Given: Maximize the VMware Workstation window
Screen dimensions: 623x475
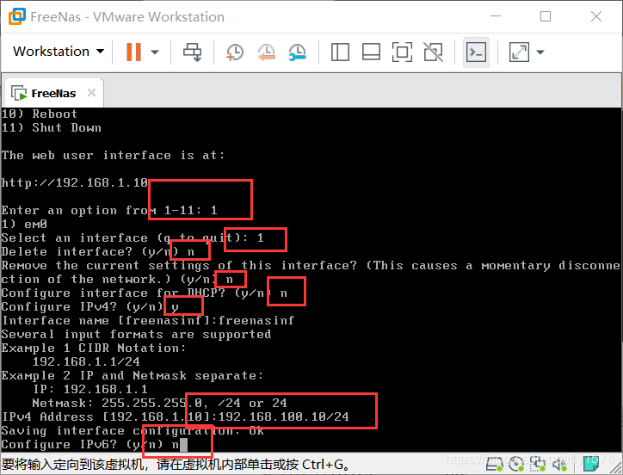Looking at the screenshot, I should tap(546, 16).
